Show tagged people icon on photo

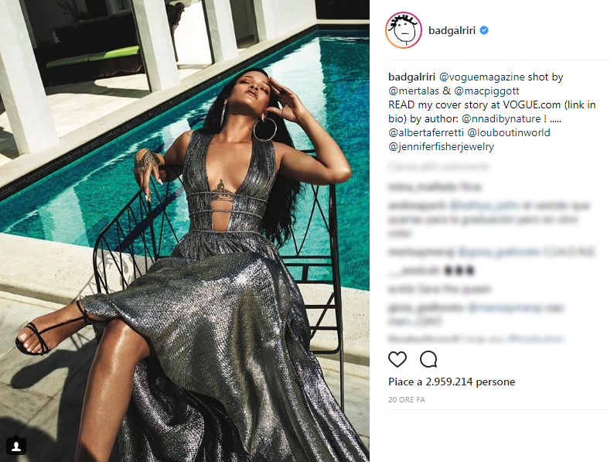click(16, 447)
